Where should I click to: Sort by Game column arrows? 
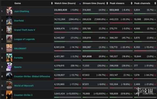pos(52,3)
